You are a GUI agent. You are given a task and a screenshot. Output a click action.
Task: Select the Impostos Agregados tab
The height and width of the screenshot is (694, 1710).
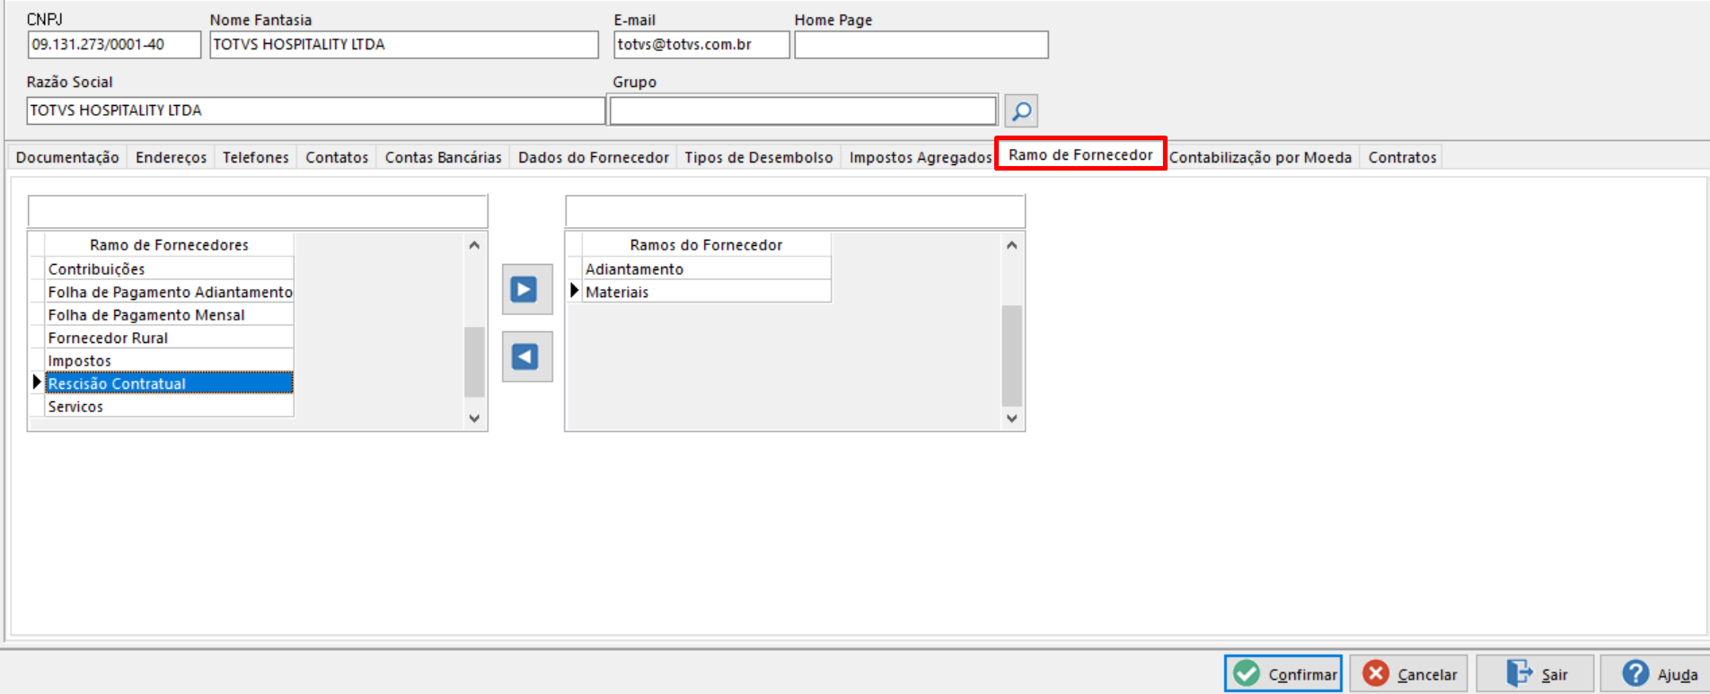click(921, 157)
